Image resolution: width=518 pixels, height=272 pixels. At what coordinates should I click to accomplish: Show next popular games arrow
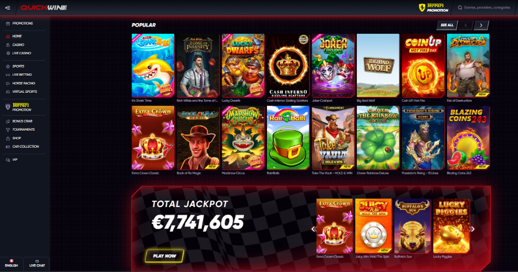(481, 25)
